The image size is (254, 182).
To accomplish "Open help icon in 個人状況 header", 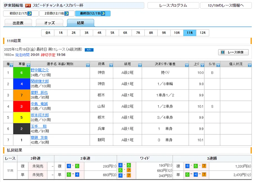I will click(249, 65).
